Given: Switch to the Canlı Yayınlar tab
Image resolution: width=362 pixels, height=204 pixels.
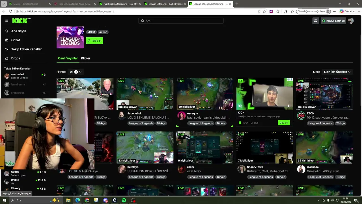Looking at the screenshot, I should pos(68,58).
